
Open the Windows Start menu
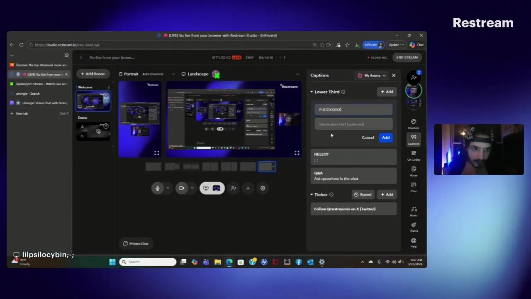(x=112, y=262)
